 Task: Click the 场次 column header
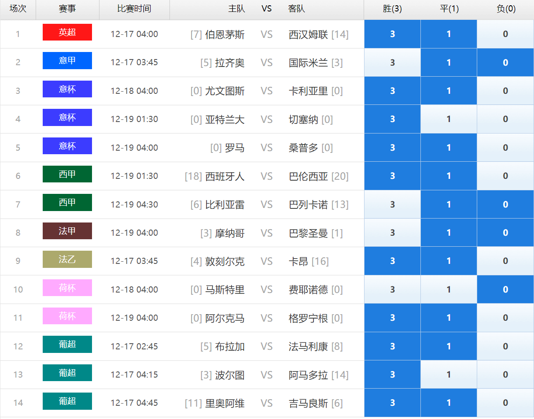[x=18, y=9]
